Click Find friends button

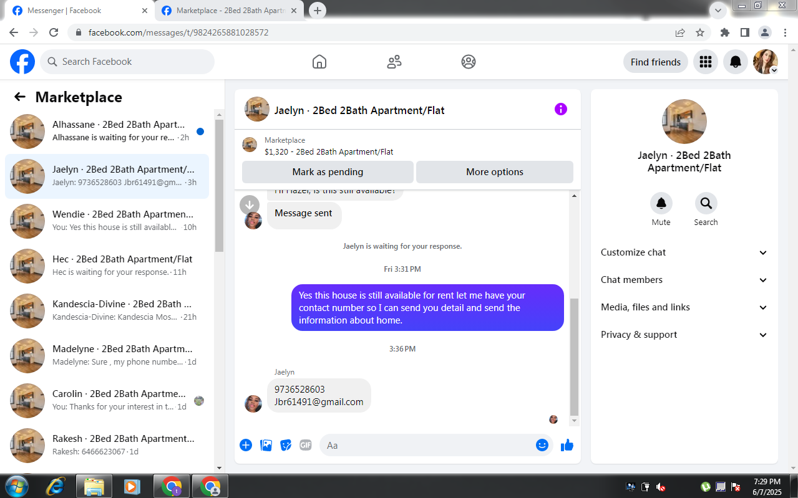coord(656,62)
